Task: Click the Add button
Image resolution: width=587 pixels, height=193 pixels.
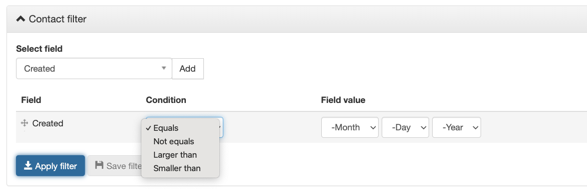Action: (187, 69)
